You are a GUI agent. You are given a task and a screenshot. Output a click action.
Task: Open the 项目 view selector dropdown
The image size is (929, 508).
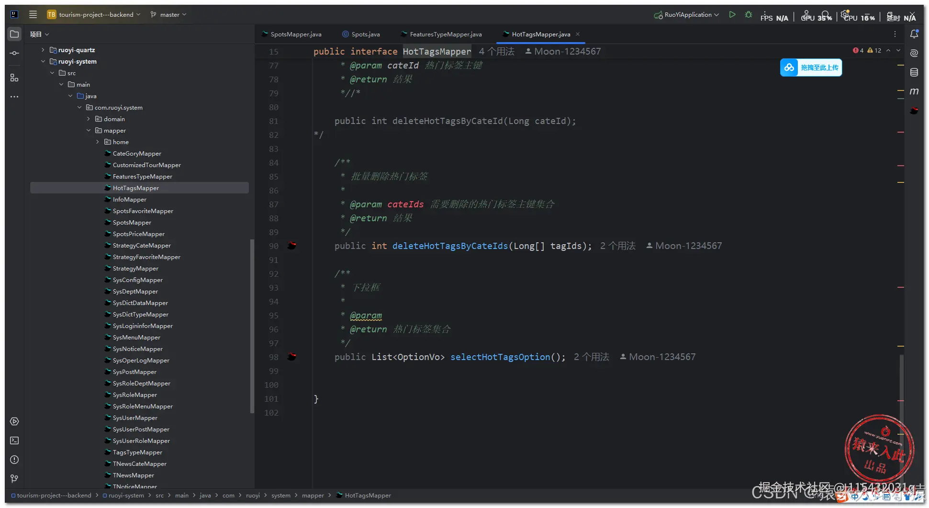[x=39, y=34]
